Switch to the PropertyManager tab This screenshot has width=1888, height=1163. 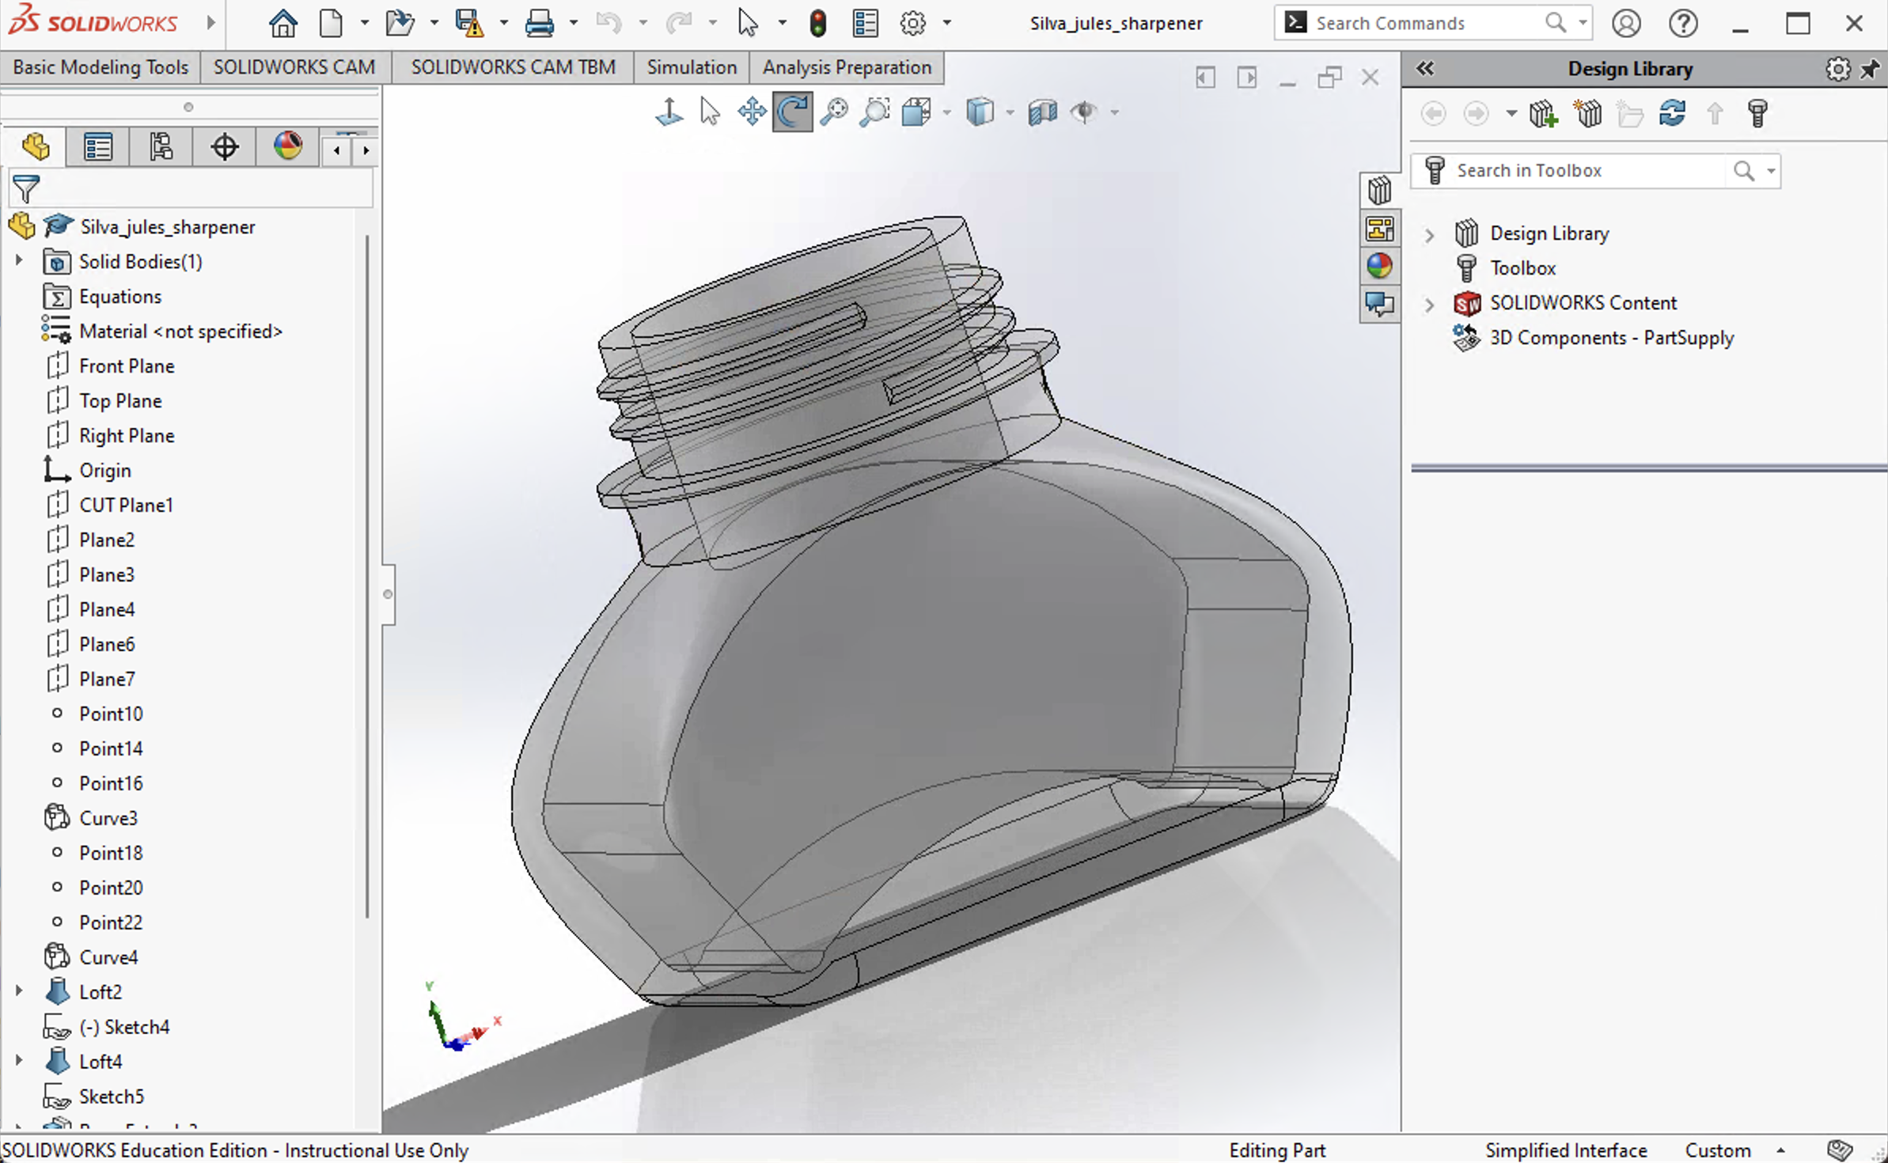(x=98, y=146)
